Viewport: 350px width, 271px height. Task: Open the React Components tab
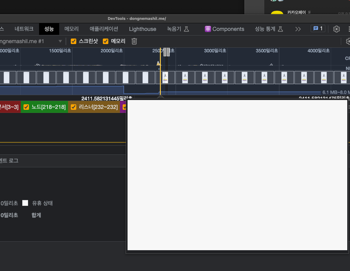[224, 29]
